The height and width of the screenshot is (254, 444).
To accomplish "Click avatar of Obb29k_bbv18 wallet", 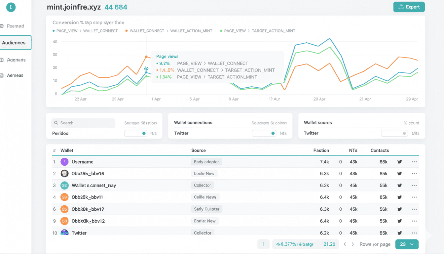I will [64, 174].
